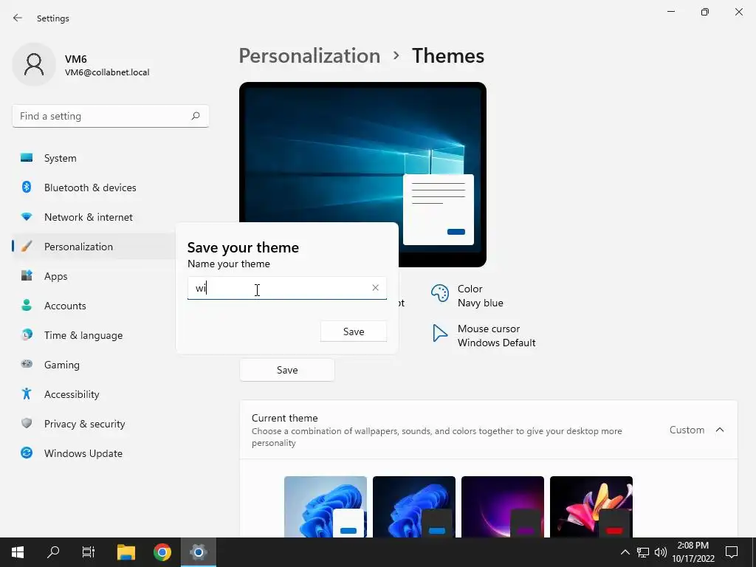Open the taskbar clock and date
This screenshot has width=756, height=567.
(x=693, y=552)
